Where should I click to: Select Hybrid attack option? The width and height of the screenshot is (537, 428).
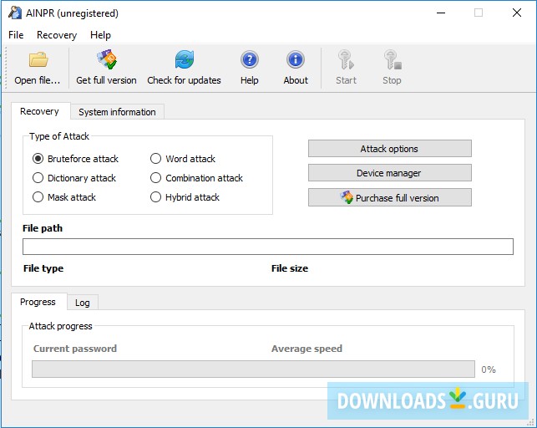[x=155, y=197]
